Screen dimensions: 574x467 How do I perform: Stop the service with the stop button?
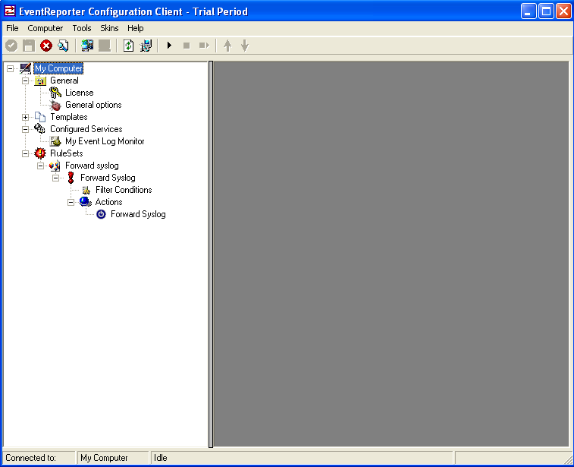(x=187, y=46)
